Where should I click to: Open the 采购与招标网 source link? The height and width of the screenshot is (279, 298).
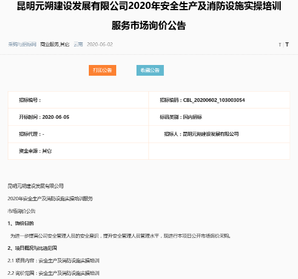(22, 44)
